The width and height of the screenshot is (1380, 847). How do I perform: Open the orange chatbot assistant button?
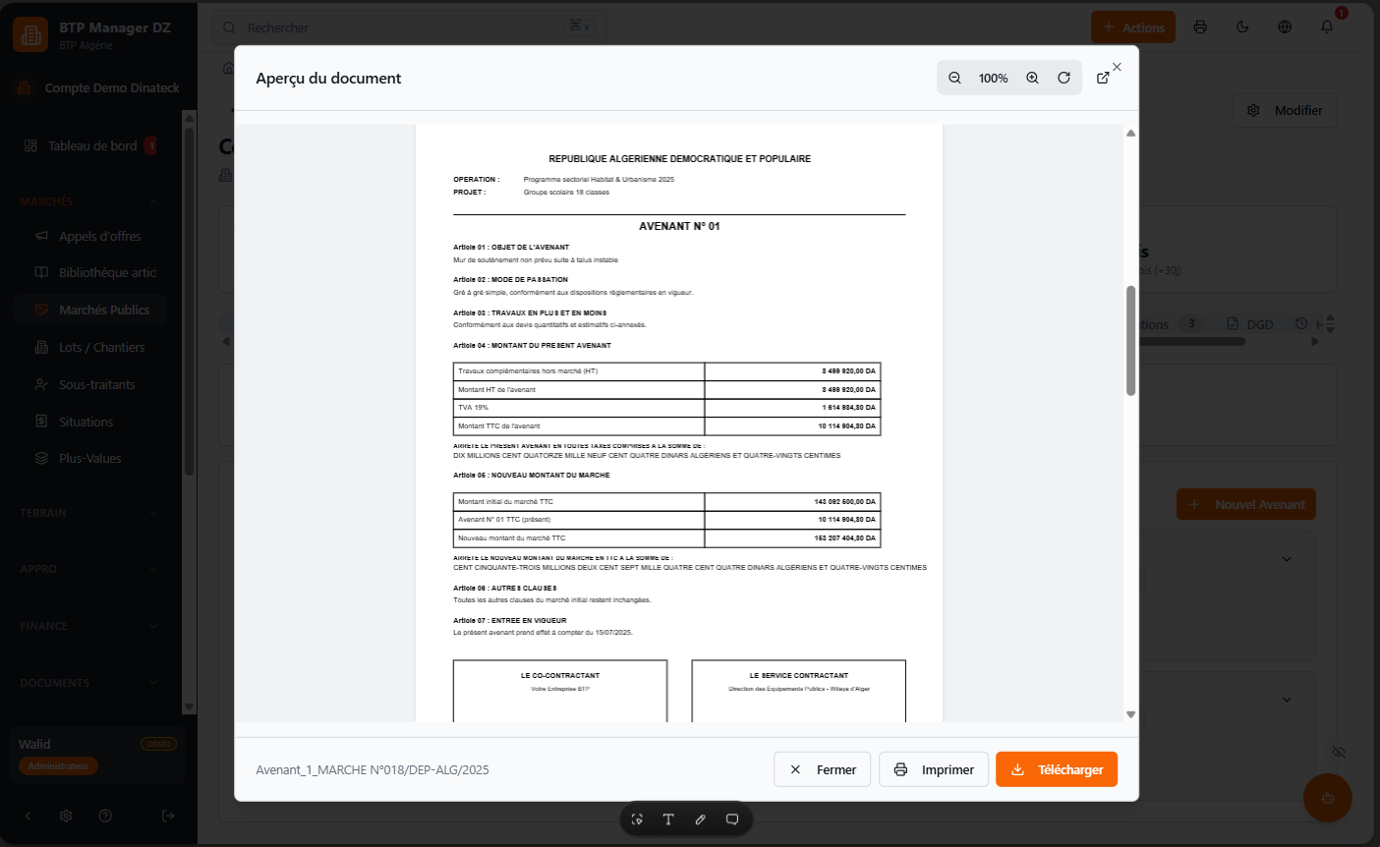click(x=1327, y=798)
